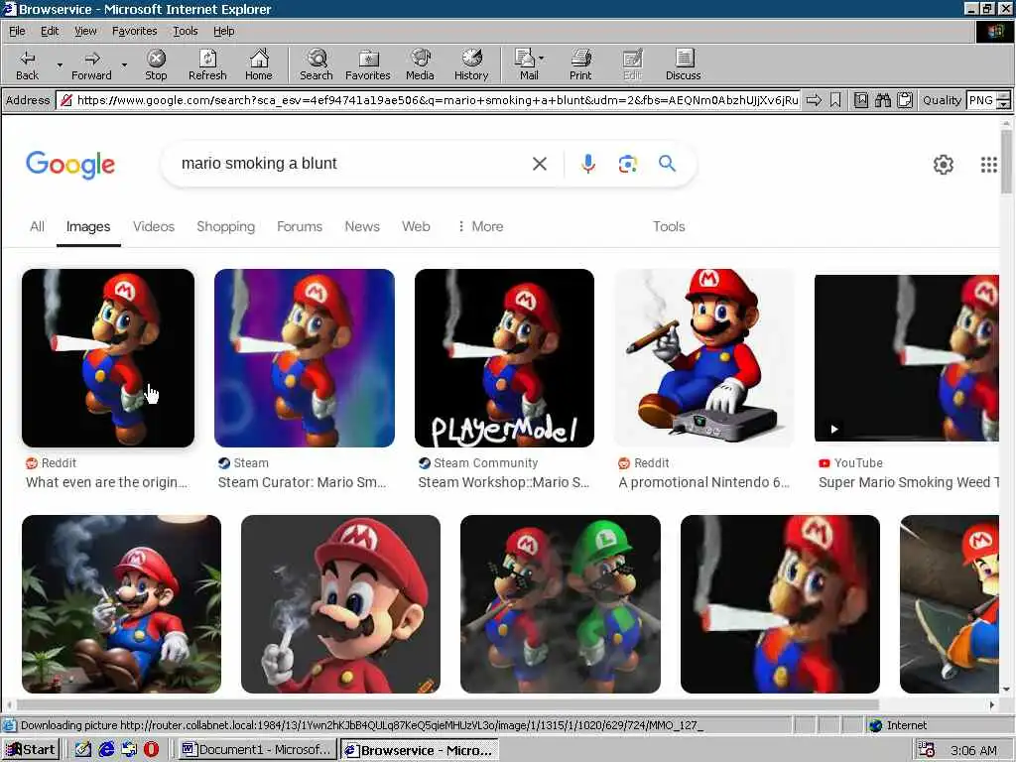Viewport: 1016px width, 762px height.
Task: Print the page with Print button
Action: click(580, 65)
